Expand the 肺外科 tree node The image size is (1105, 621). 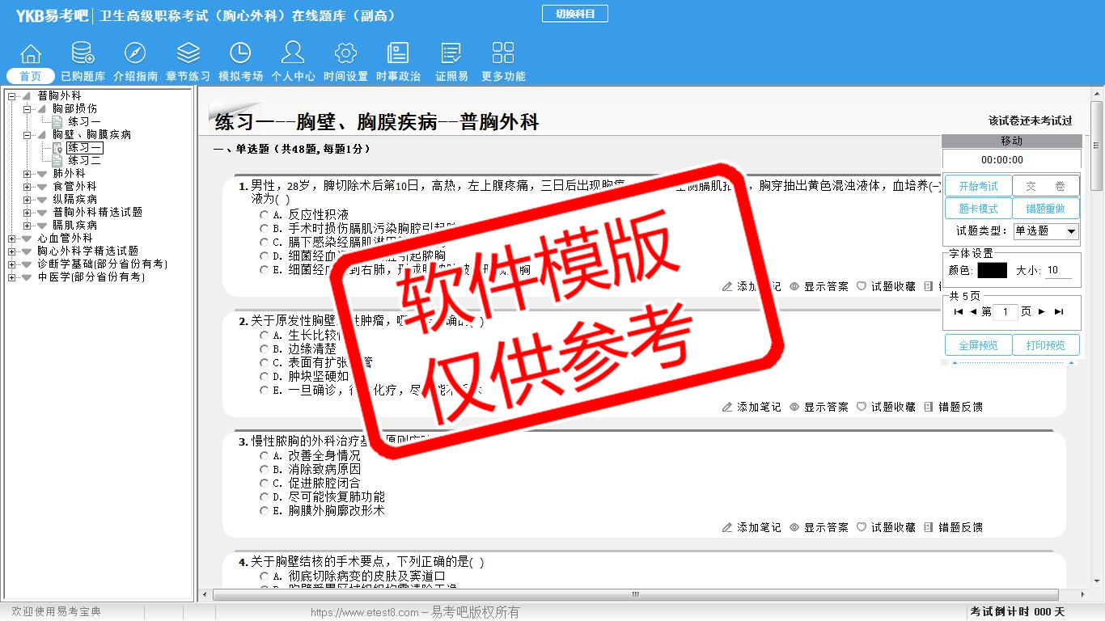click(x=28, y=174)
